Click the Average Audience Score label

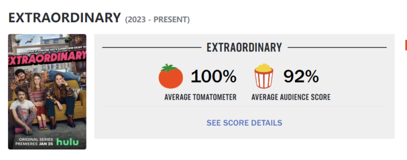291,97
